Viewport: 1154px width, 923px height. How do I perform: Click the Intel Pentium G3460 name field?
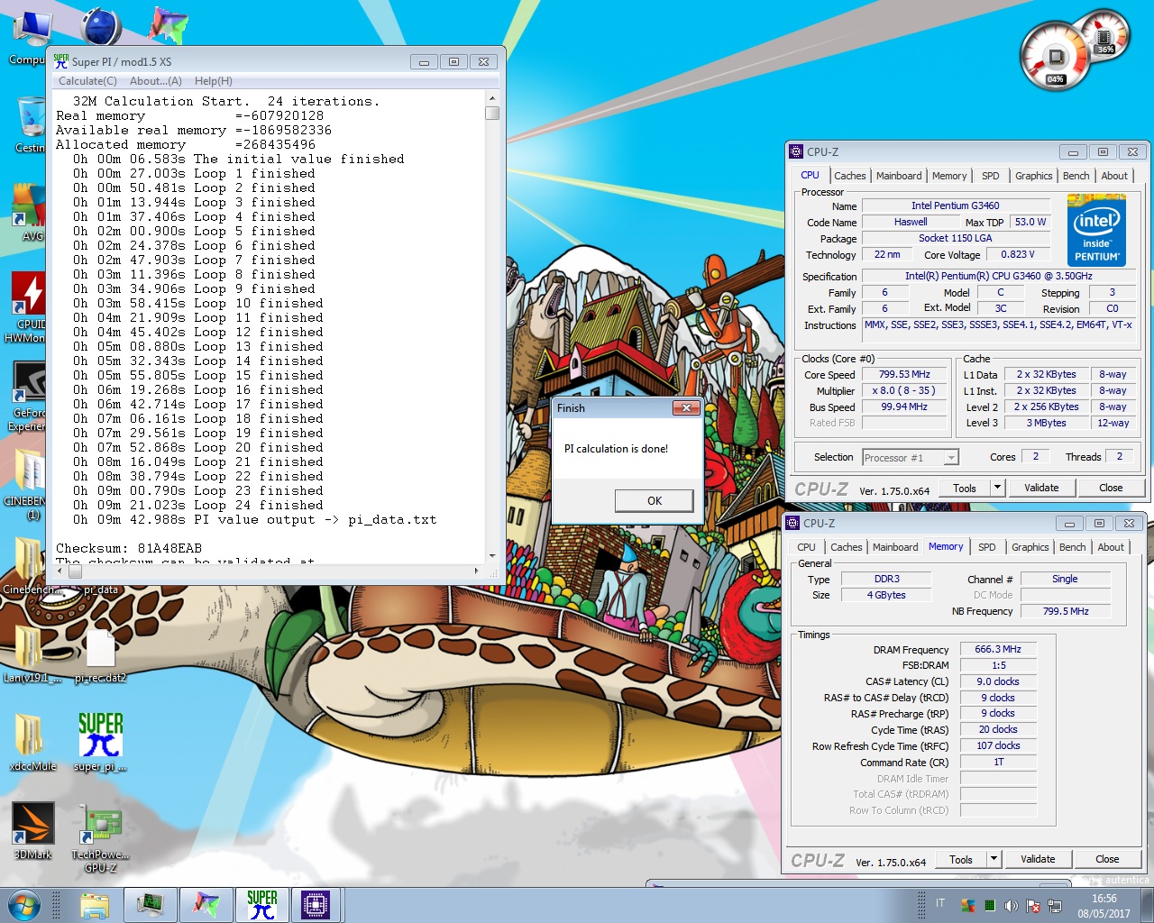955,206
